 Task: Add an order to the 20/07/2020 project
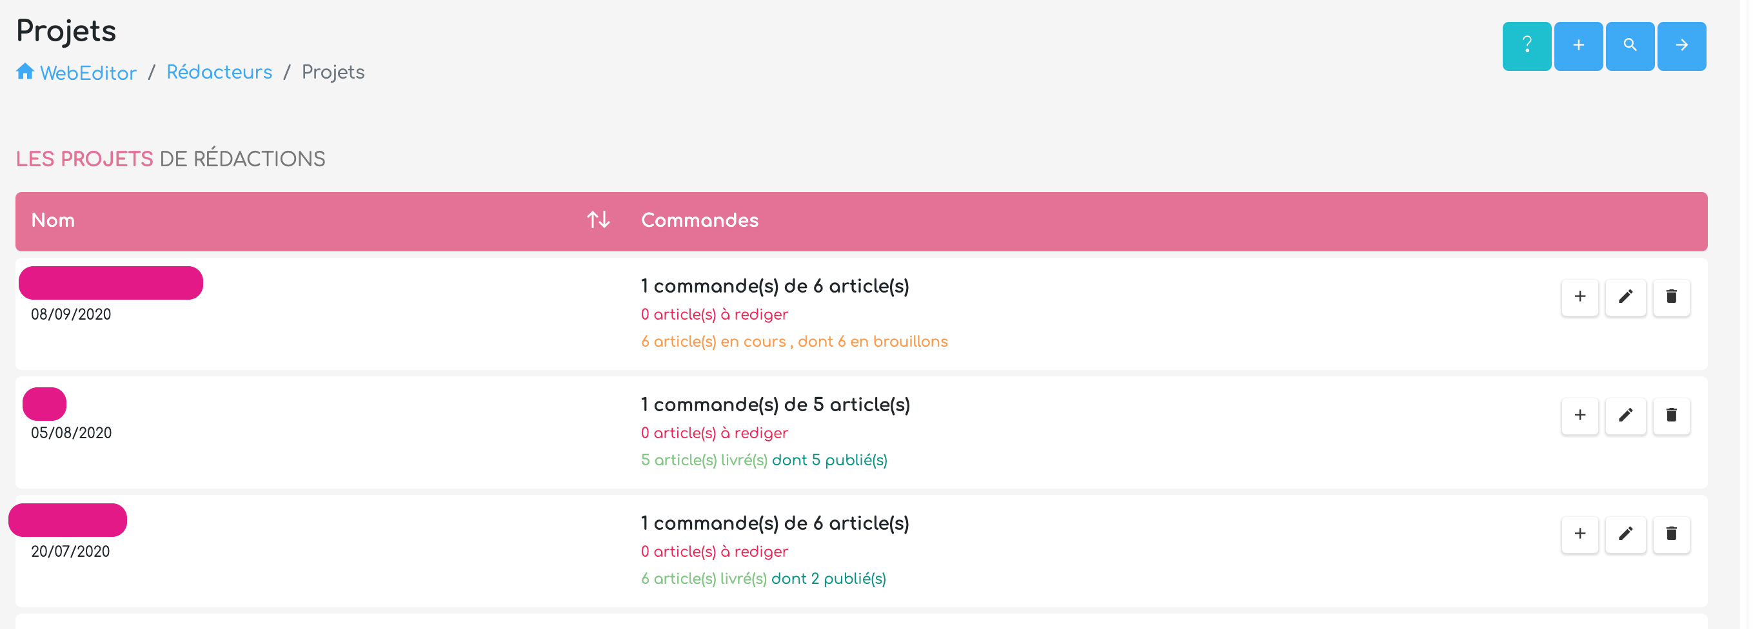[1579, 534]
